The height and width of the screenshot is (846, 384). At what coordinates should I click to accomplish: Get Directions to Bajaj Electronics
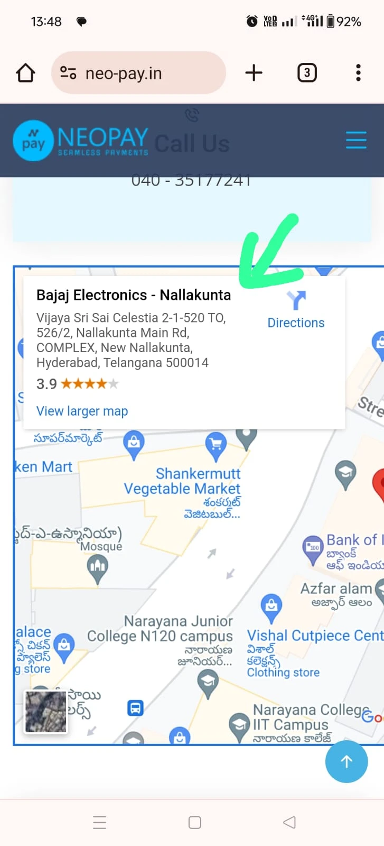pyautogui.click(x=296, y=310)
